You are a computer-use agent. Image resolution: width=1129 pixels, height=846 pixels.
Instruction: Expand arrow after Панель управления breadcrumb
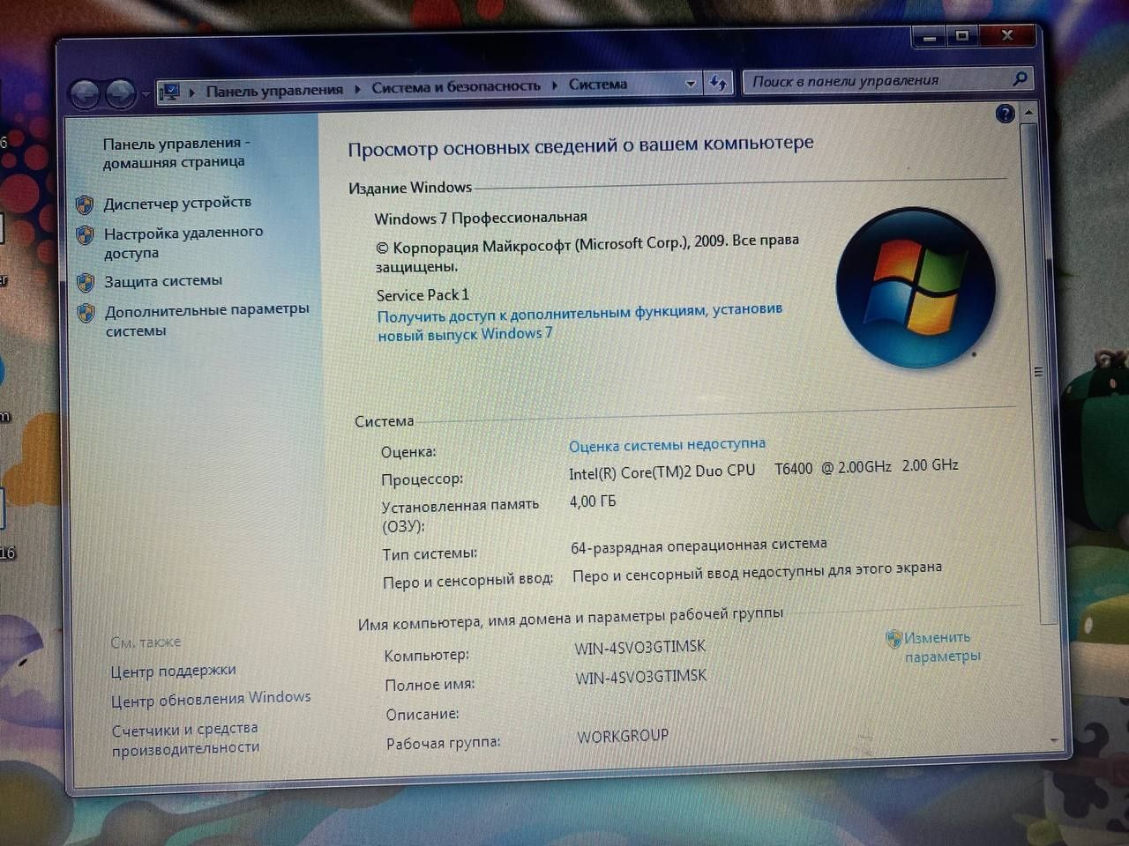coord(357,88)
